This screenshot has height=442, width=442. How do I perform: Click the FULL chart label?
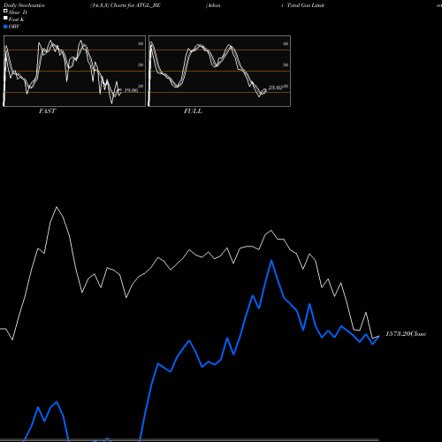[193, 111]
